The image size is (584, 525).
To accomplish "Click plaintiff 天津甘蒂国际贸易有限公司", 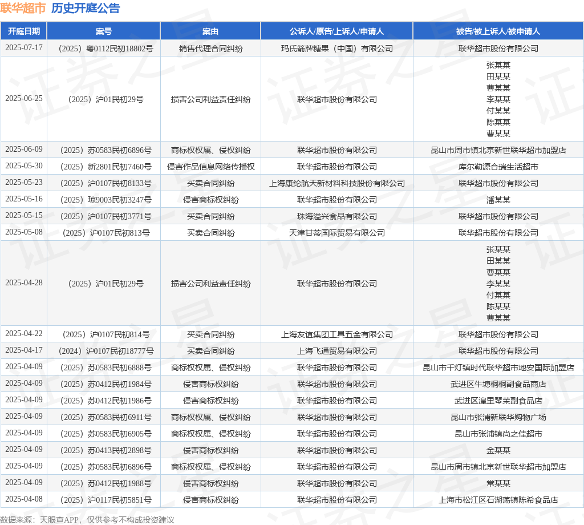I will pyautogui.click(x=336, y=233).
